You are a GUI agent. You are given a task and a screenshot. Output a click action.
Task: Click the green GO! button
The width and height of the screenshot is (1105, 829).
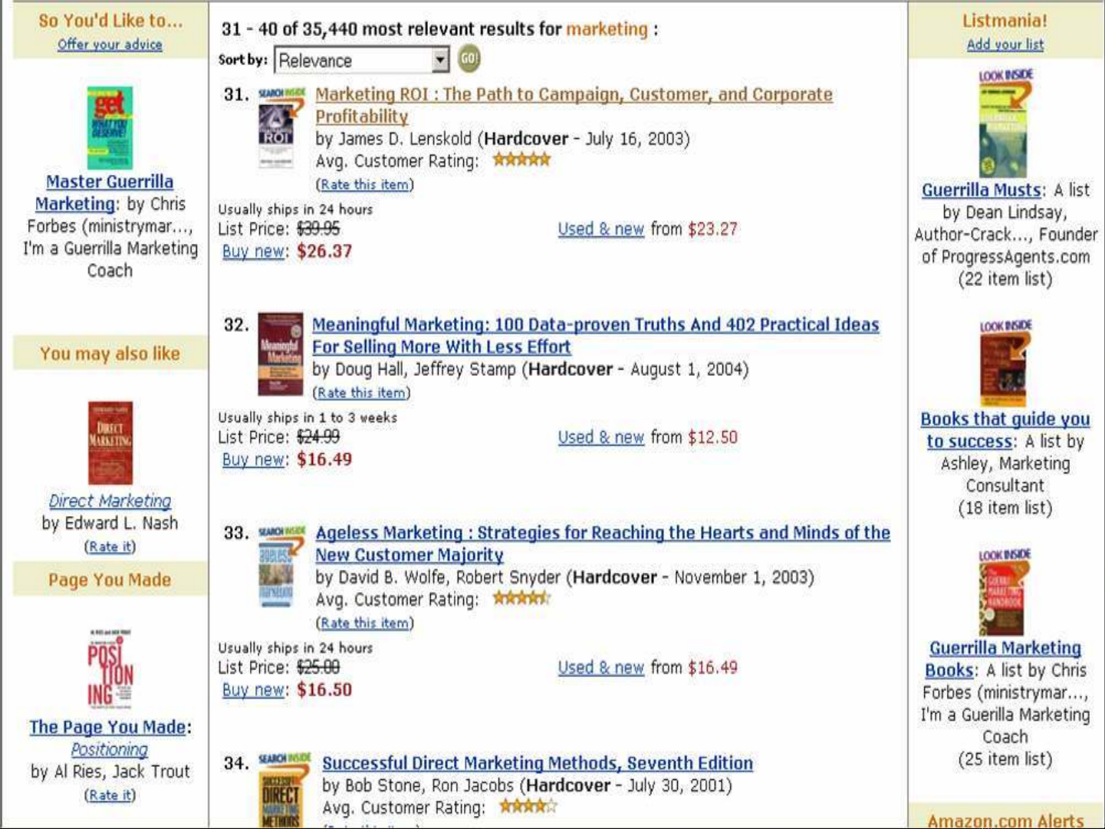(x=469, y=59)
